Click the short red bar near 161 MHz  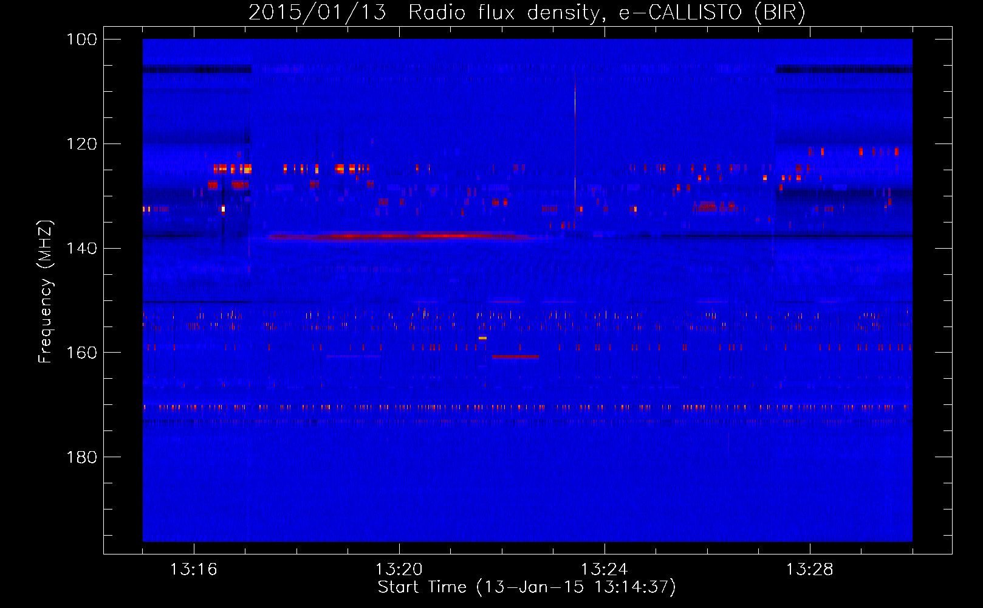515,357
